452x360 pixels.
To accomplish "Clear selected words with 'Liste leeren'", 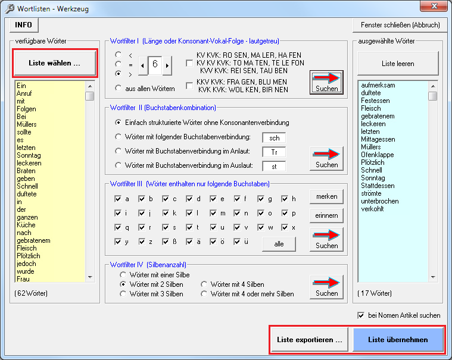I will click(398, 63).
